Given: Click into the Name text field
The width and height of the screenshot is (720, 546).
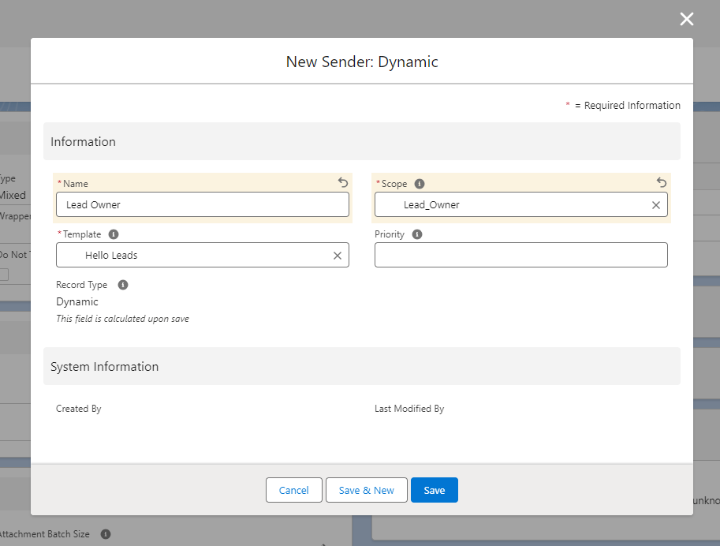Looking at the screenshot, I should coord(202,205).
